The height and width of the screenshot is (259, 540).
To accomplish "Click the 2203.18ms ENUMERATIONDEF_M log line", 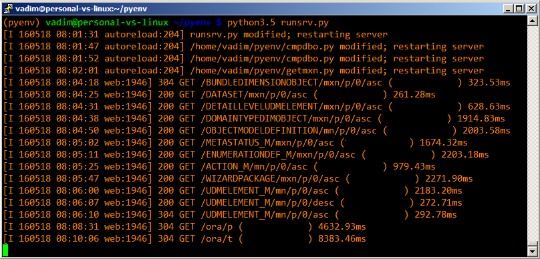I will click(x=246, y=155).
